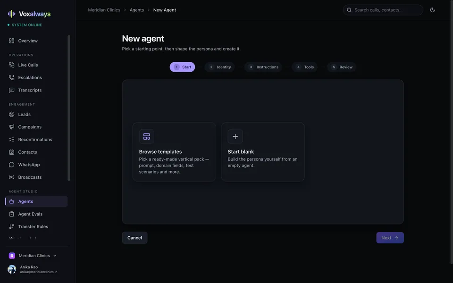Open Leads from the sidebar
The height and width of the screenshot is (283, 453).
[x=24, y=114]
